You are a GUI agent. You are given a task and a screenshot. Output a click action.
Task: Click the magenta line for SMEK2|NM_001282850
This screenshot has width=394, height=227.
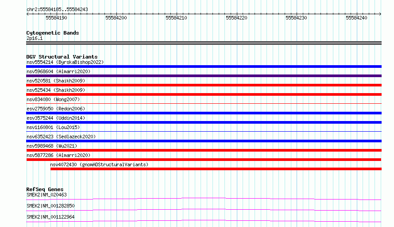tap(204, 210)
